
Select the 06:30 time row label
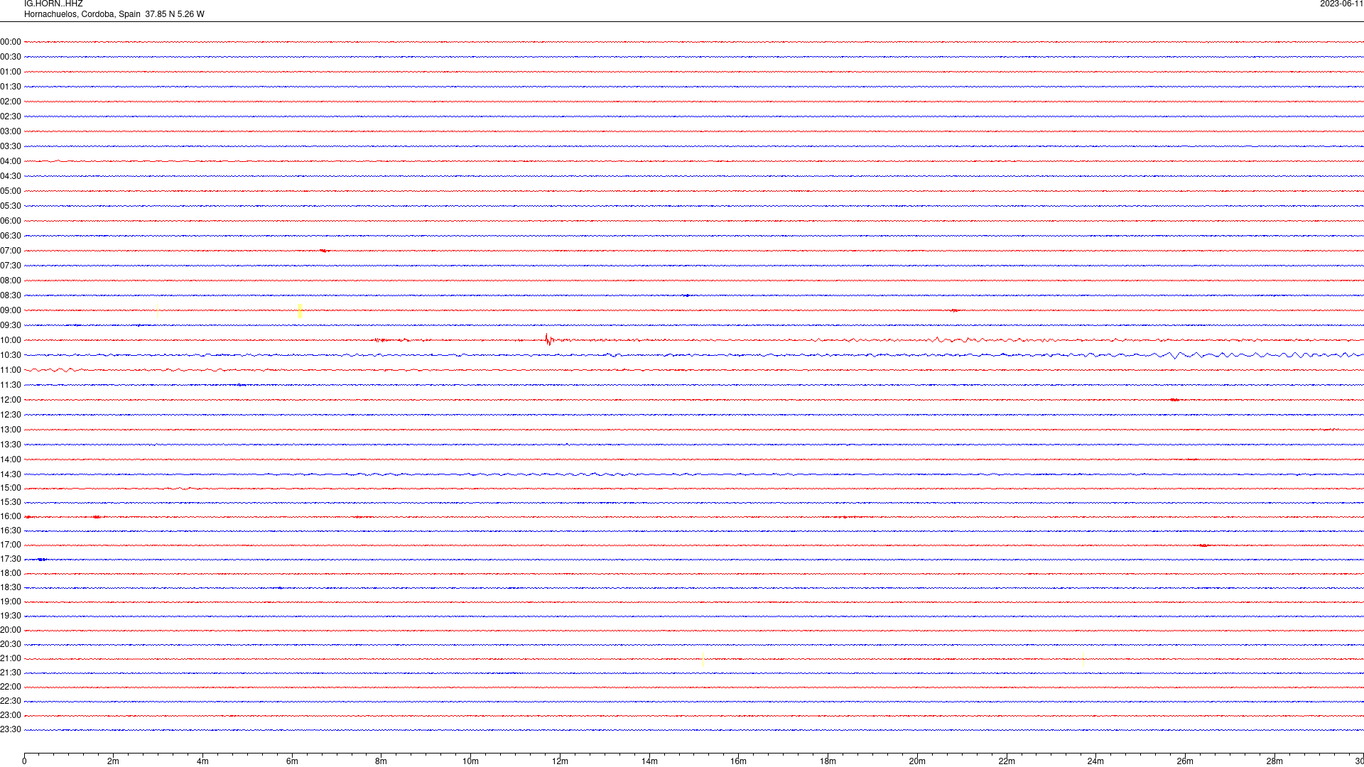(11, 236)
